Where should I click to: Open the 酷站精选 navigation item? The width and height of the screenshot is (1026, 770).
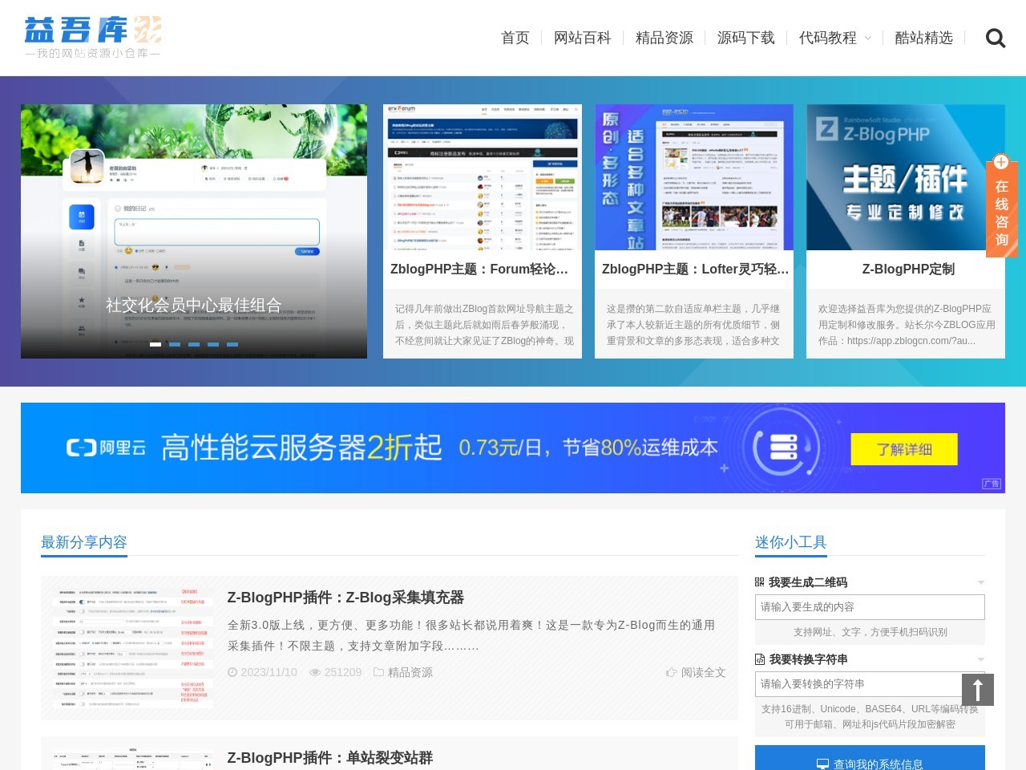(x=924, y=38)
